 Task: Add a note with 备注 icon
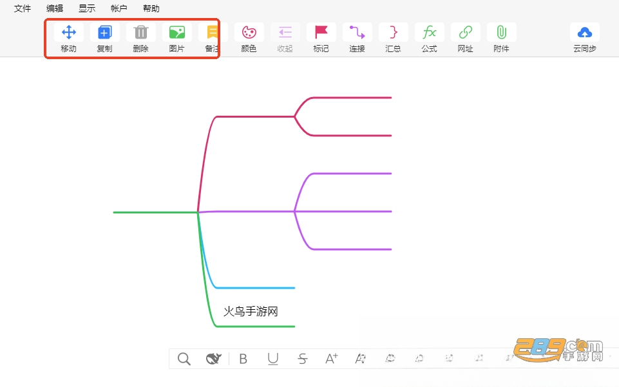(x=213, y=32)
